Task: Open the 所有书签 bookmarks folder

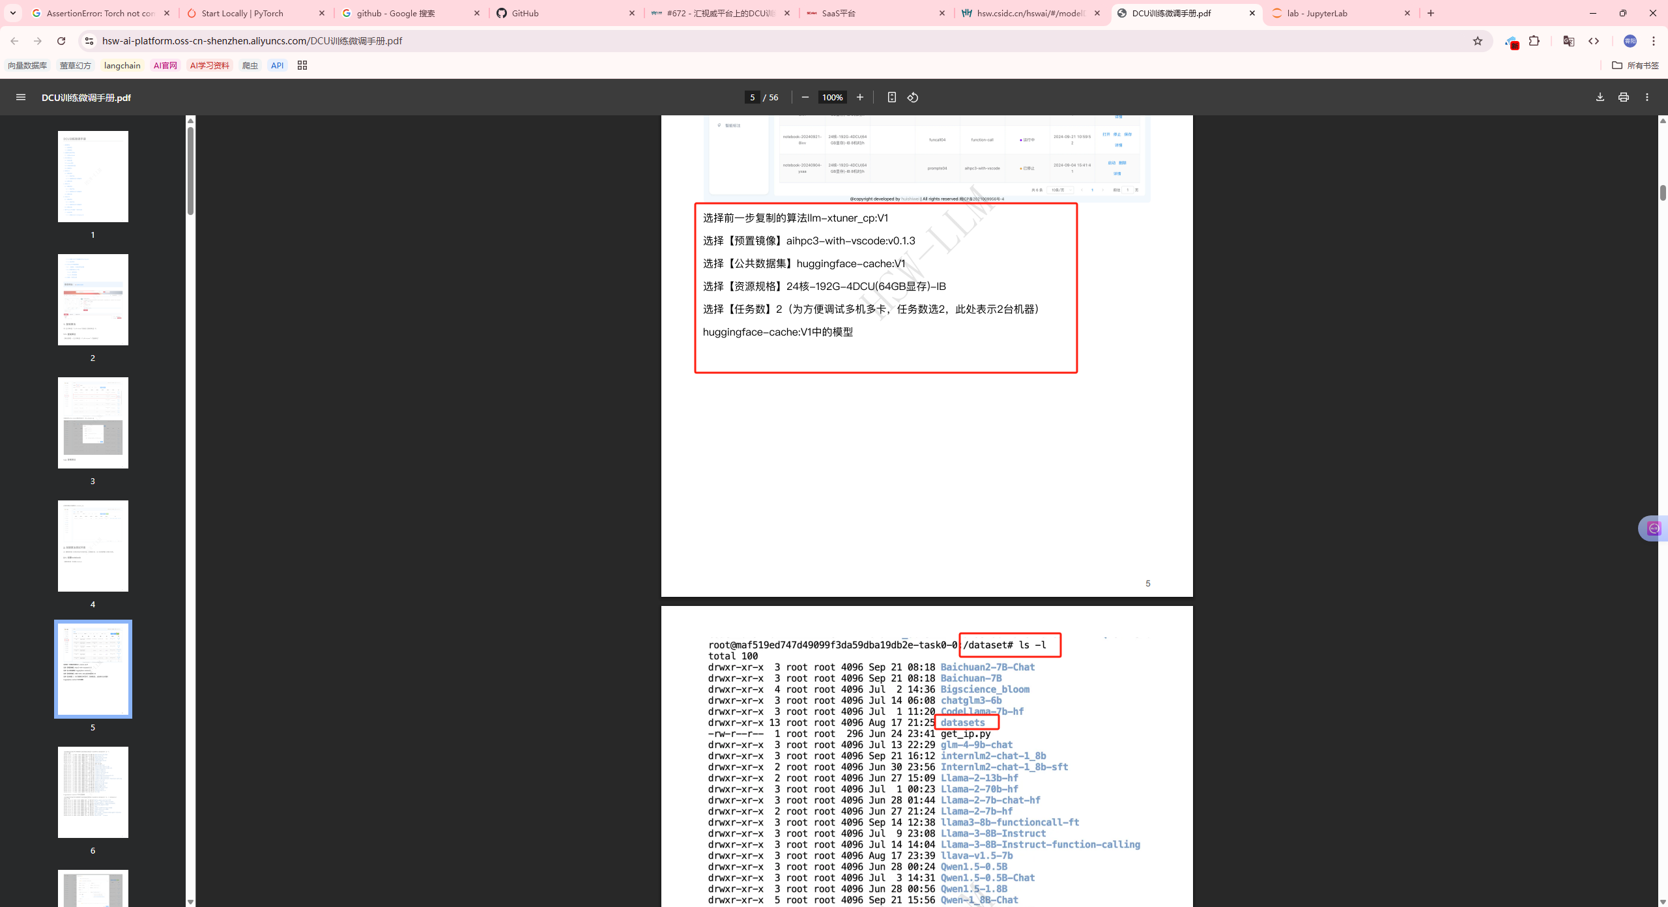Action: coord(1635,65)
